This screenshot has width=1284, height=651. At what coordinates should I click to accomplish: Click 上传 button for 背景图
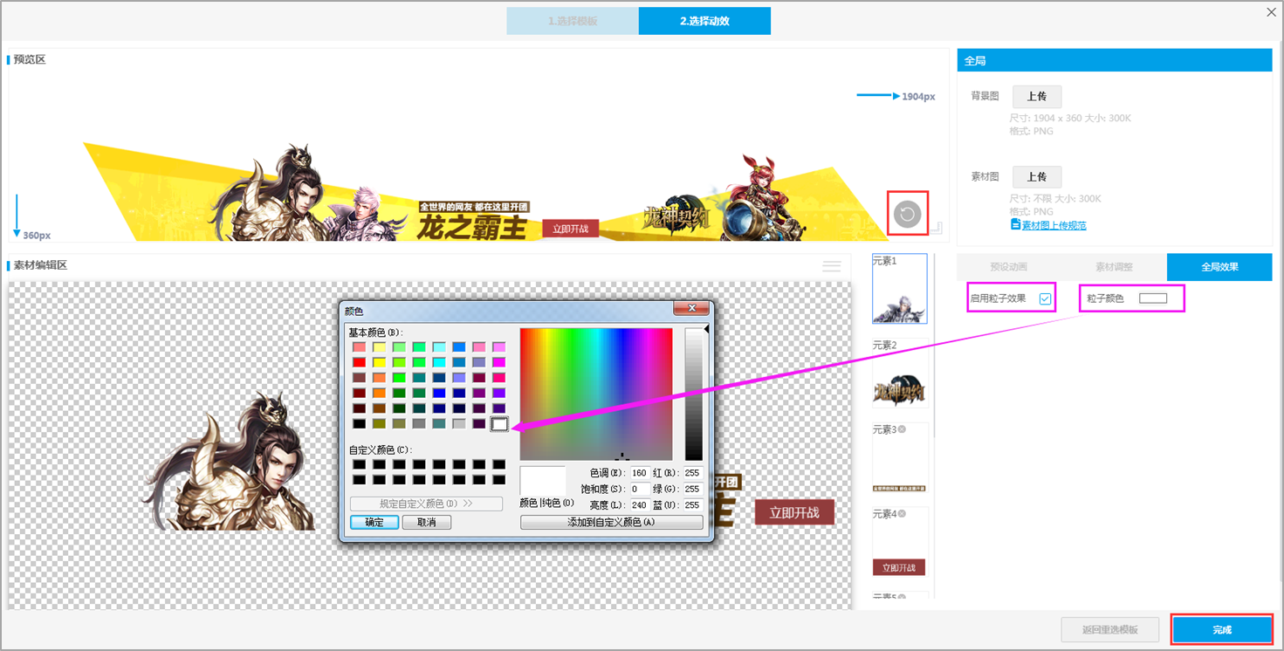[x=1036, y=97]
